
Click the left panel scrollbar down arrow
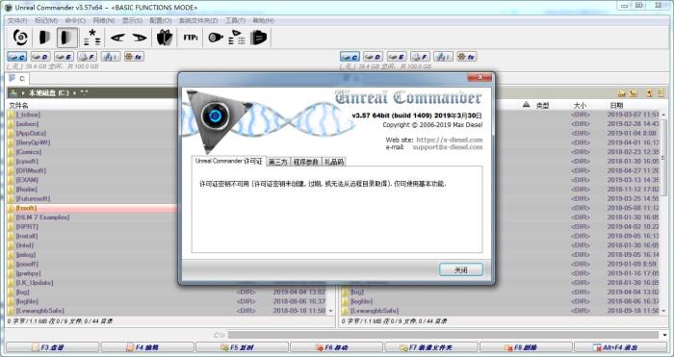coord(330,311)
